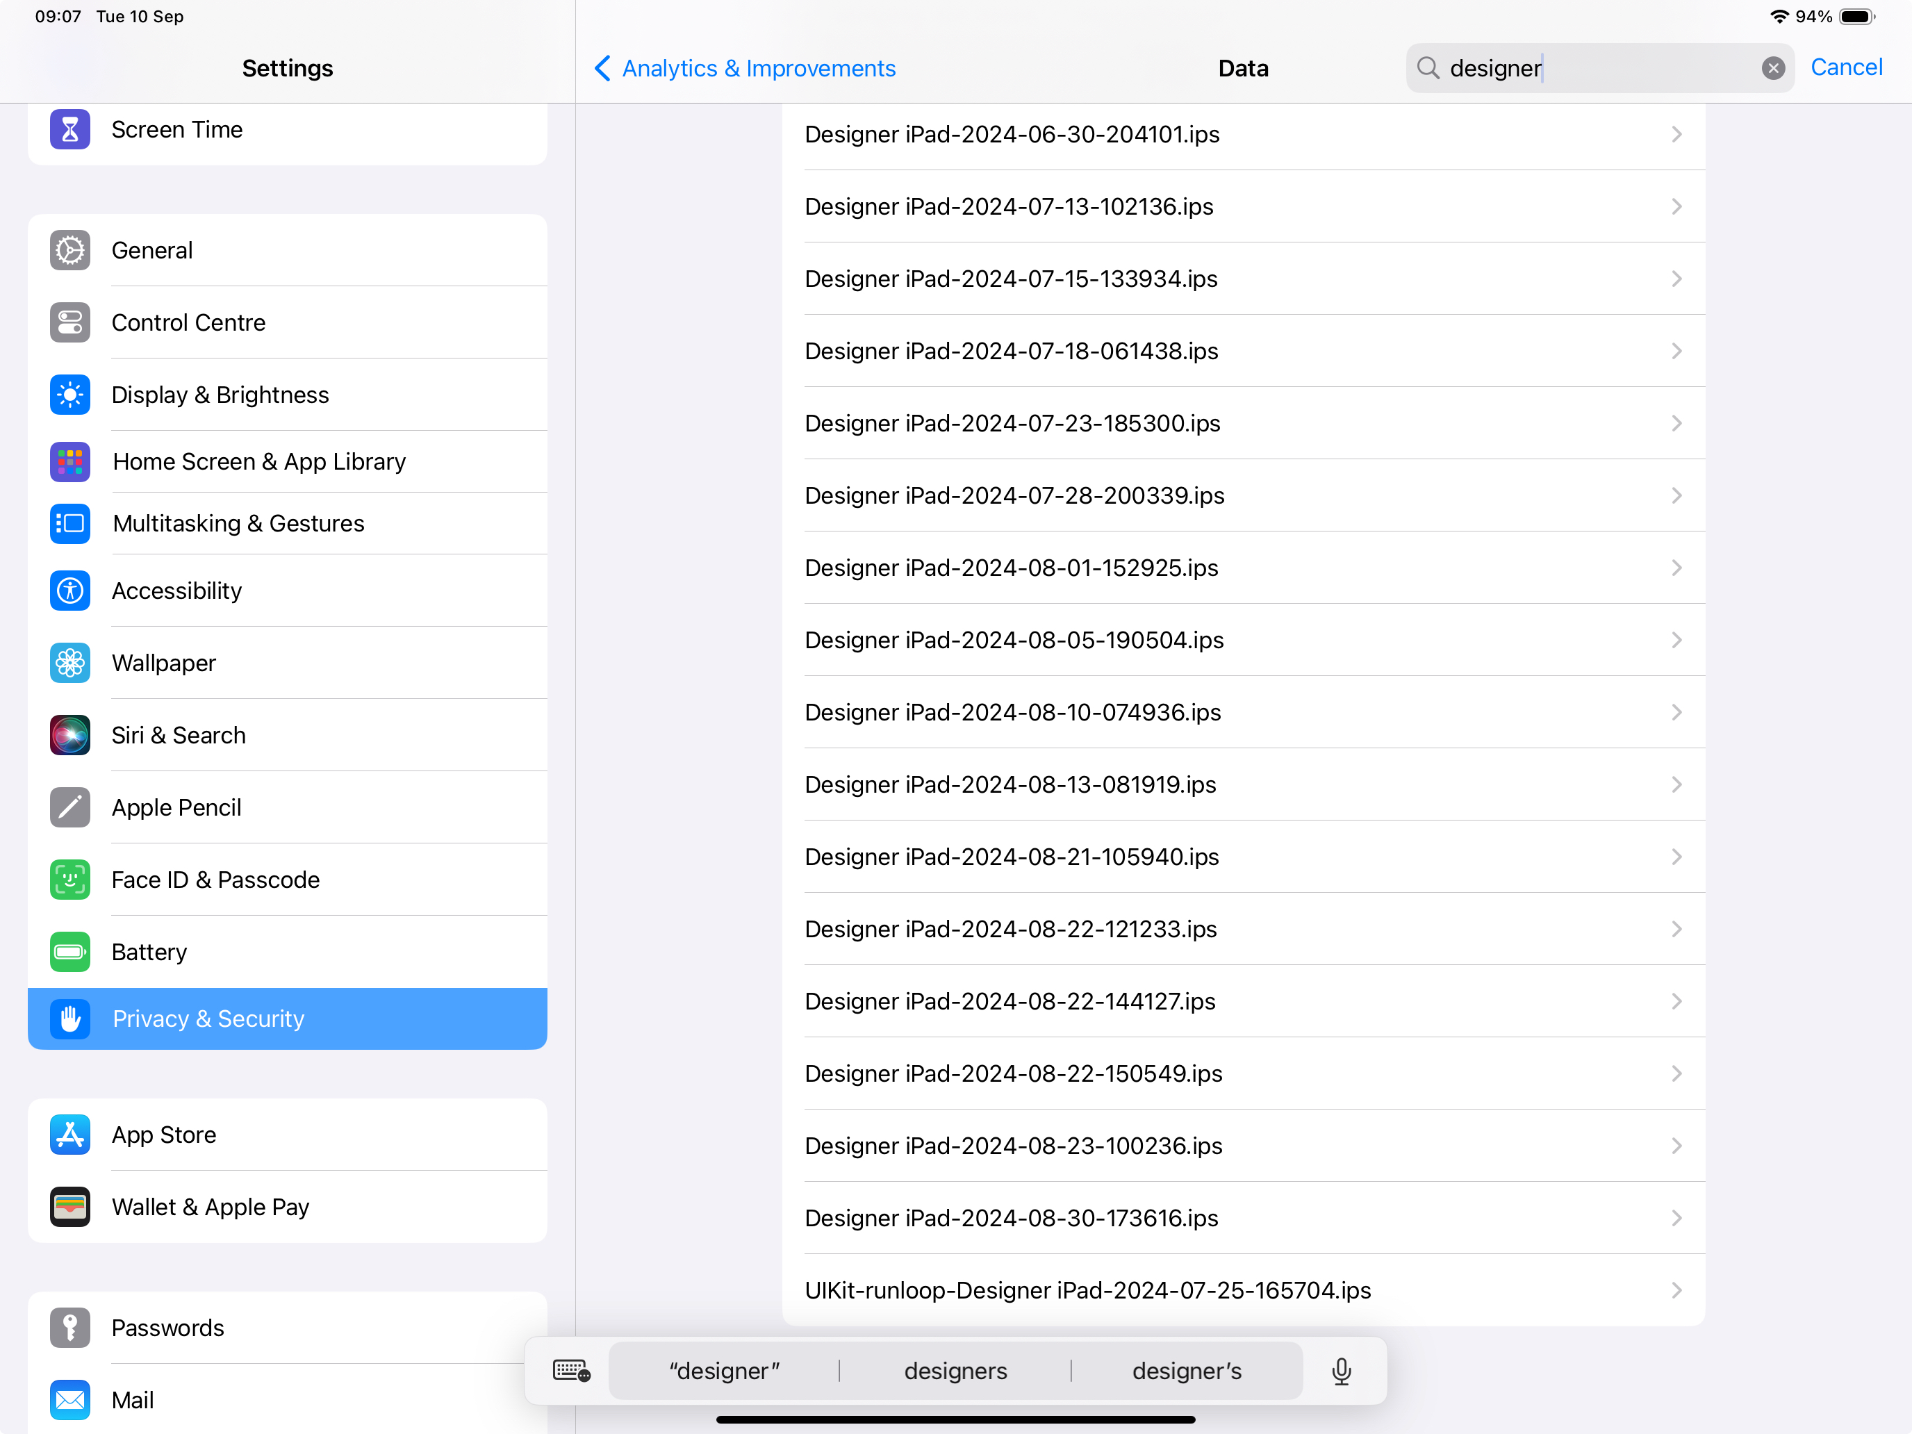Tap the Display & Brightness sun icon
1912x1434 pixels.
coord(70,395)
